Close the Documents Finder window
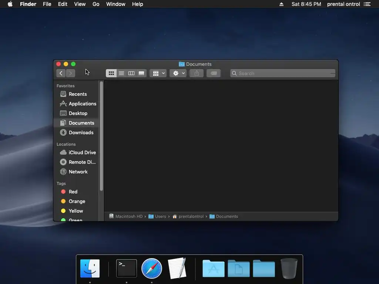Image resolution: width=379 pixels, height=284 pixels. tap(58, 64)
